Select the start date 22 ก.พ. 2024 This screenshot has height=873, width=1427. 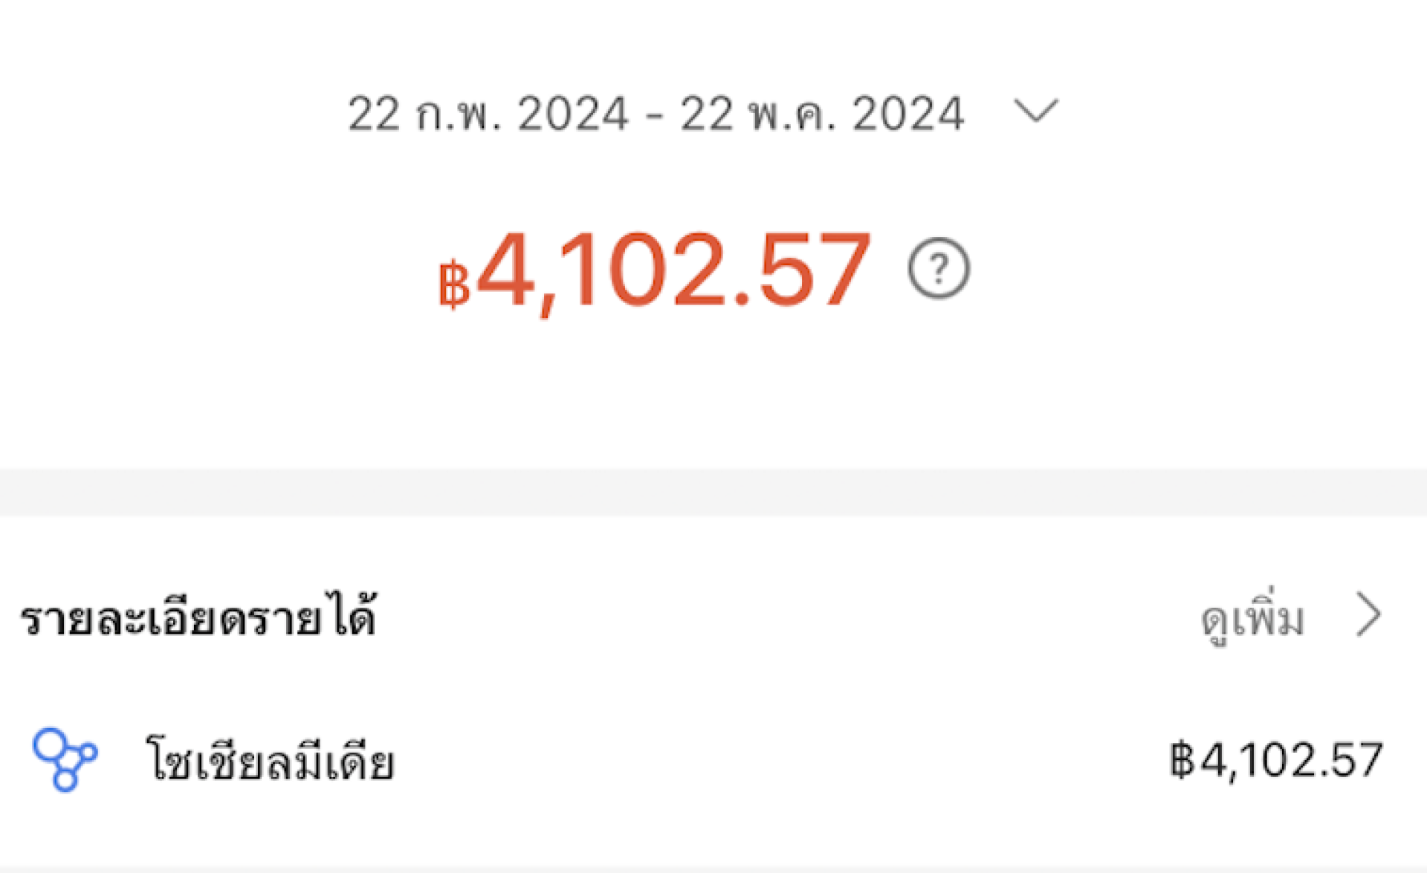click(x=488, y=114)
